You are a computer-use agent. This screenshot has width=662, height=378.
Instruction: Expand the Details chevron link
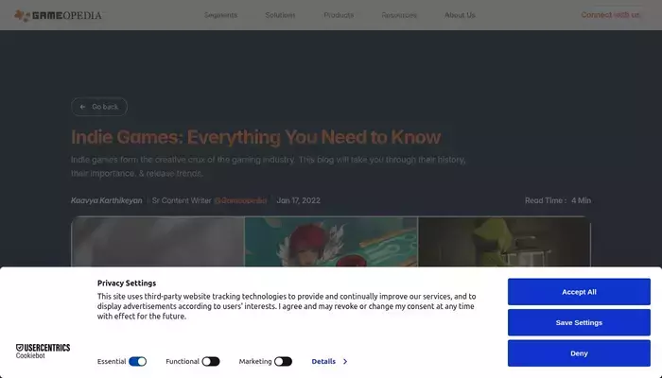[330, 362]
